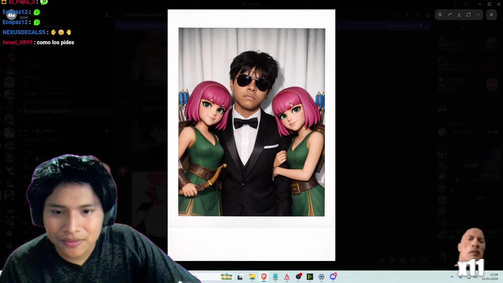The width and height of the screenshot is (503, 283).
Task: Zoom in with the magnifier icon
Action: point(440,15)
